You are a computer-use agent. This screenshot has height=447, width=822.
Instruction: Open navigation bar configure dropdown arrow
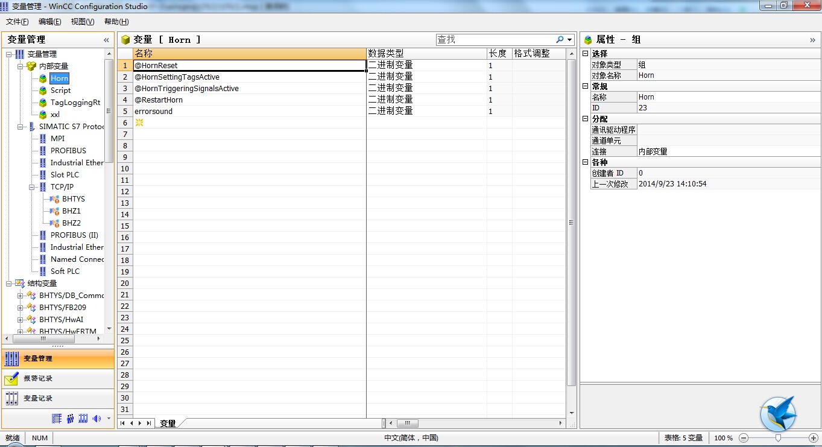109,418
